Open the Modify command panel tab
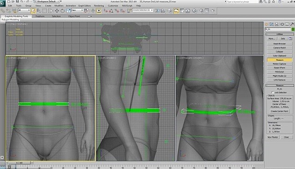295x169 pixels. [272, 24]
